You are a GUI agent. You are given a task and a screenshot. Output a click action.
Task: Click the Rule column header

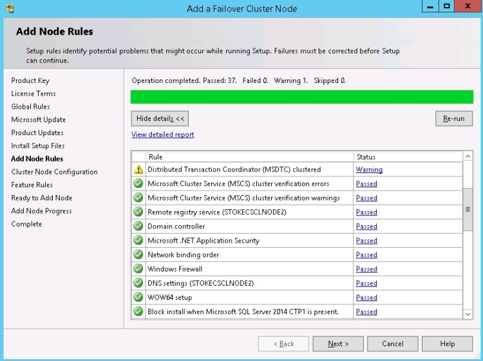(249, 157)
